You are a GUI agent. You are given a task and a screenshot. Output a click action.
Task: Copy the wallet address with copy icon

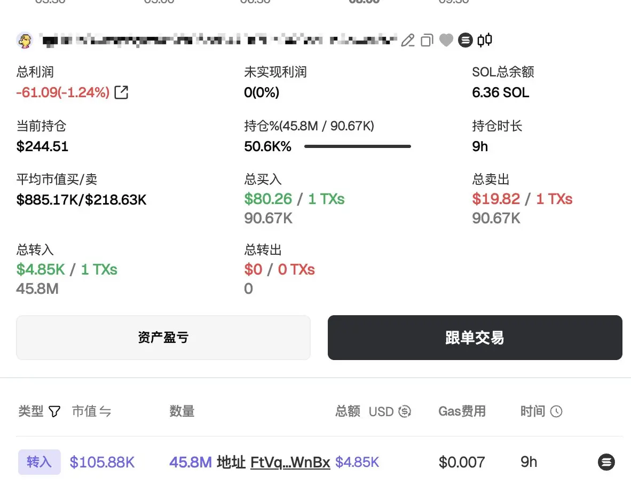(x=427, y=40)
